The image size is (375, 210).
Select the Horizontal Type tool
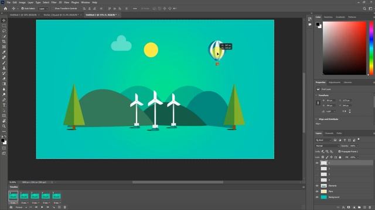(4, 105)
